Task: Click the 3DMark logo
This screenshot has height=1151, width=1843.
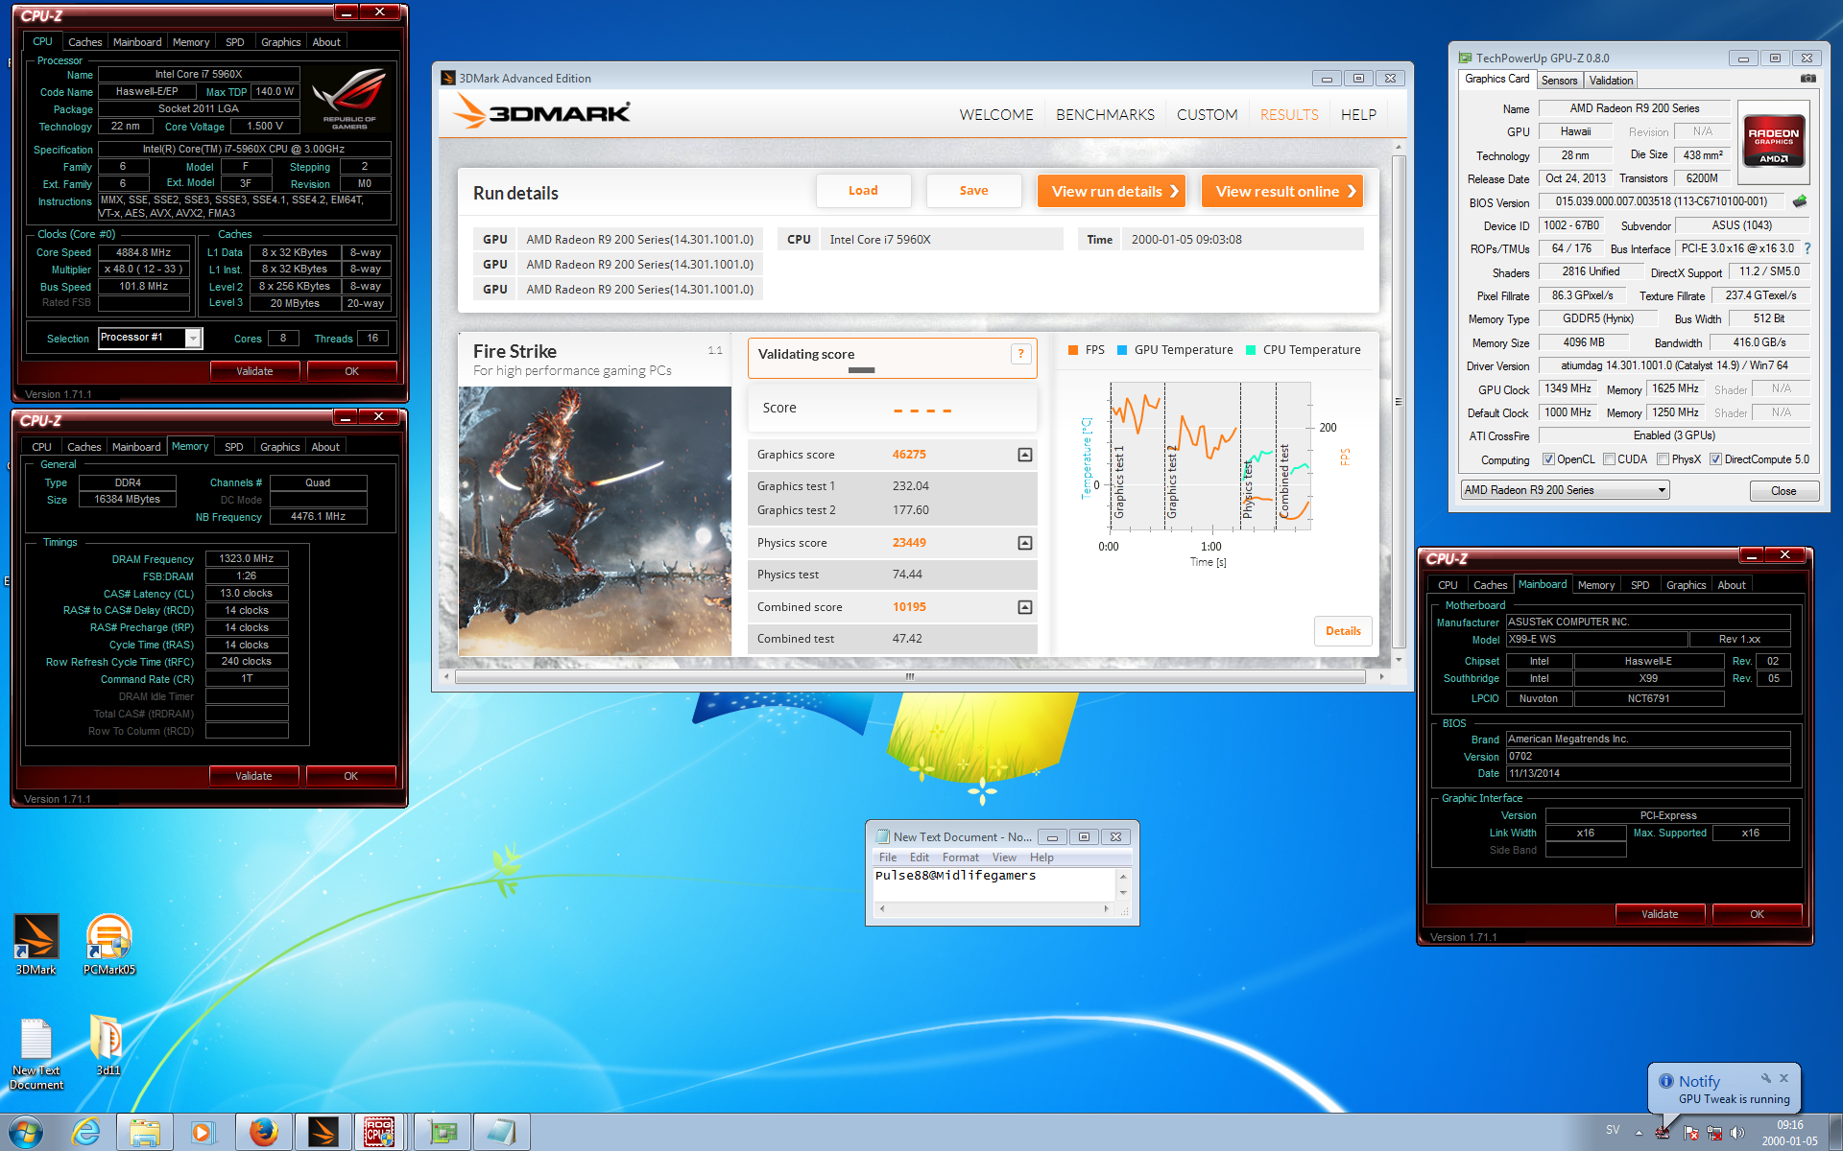Action: [x=543, y=112]
